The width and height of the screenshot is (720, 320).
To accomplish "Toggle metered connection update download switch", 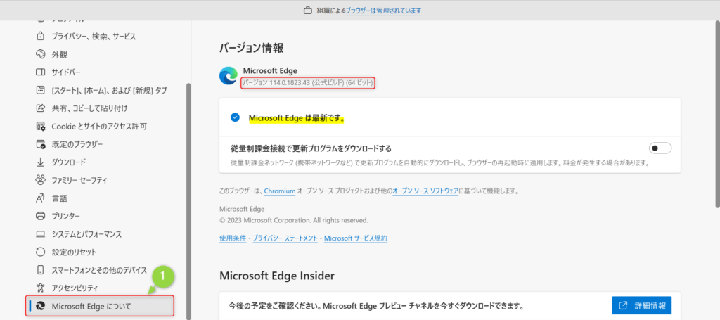I will click(660, 148).
